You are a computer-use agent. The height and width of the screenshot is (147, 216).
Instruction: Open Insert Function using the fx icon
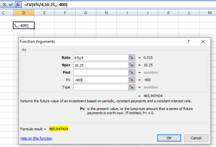click(18, 5)
